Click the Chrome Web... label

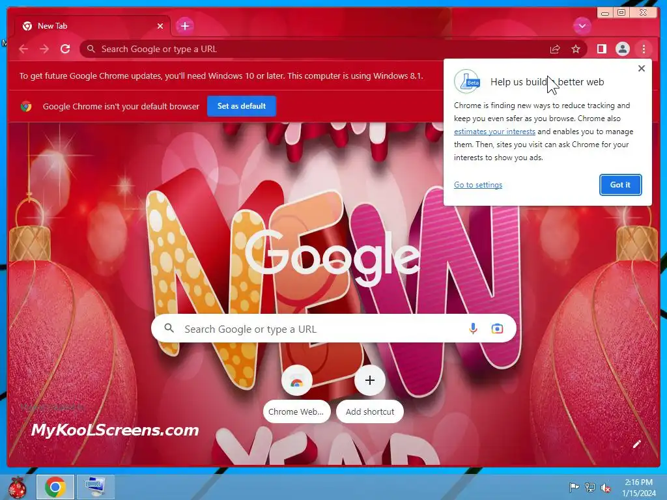(x=296, y=411)
